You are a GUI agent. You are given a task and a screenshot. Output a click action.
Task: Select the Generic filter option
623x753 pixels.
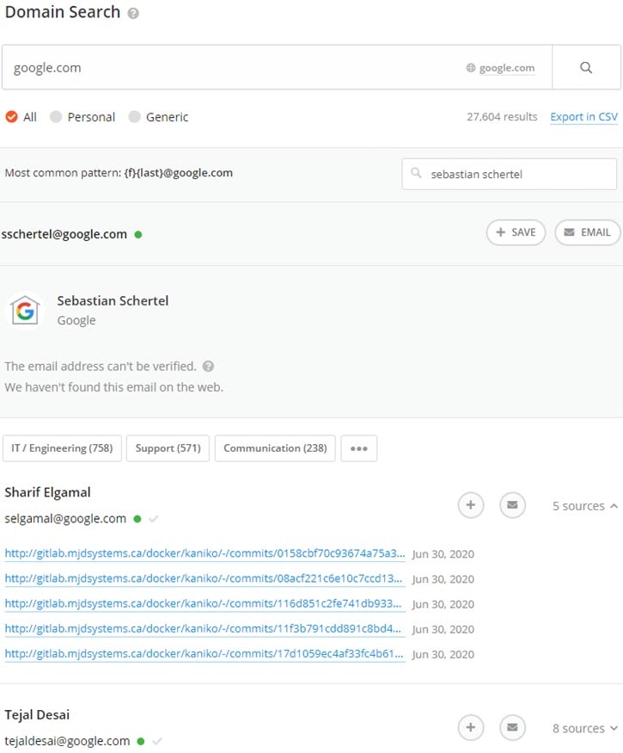click(134, 117)
